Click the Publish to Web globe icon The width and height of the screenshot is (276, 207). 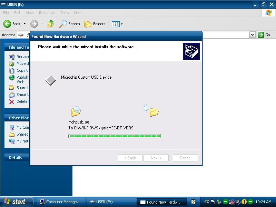pyautogui.click(x=12, y=77)
